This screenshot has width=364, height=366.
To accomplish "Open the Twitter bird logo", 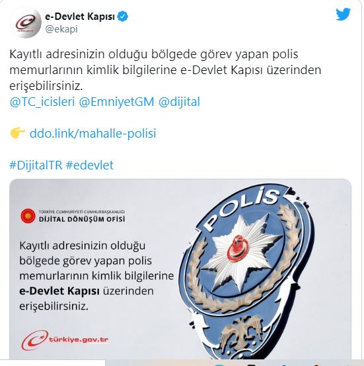I will pyautogui.click(x=343, y=15).
